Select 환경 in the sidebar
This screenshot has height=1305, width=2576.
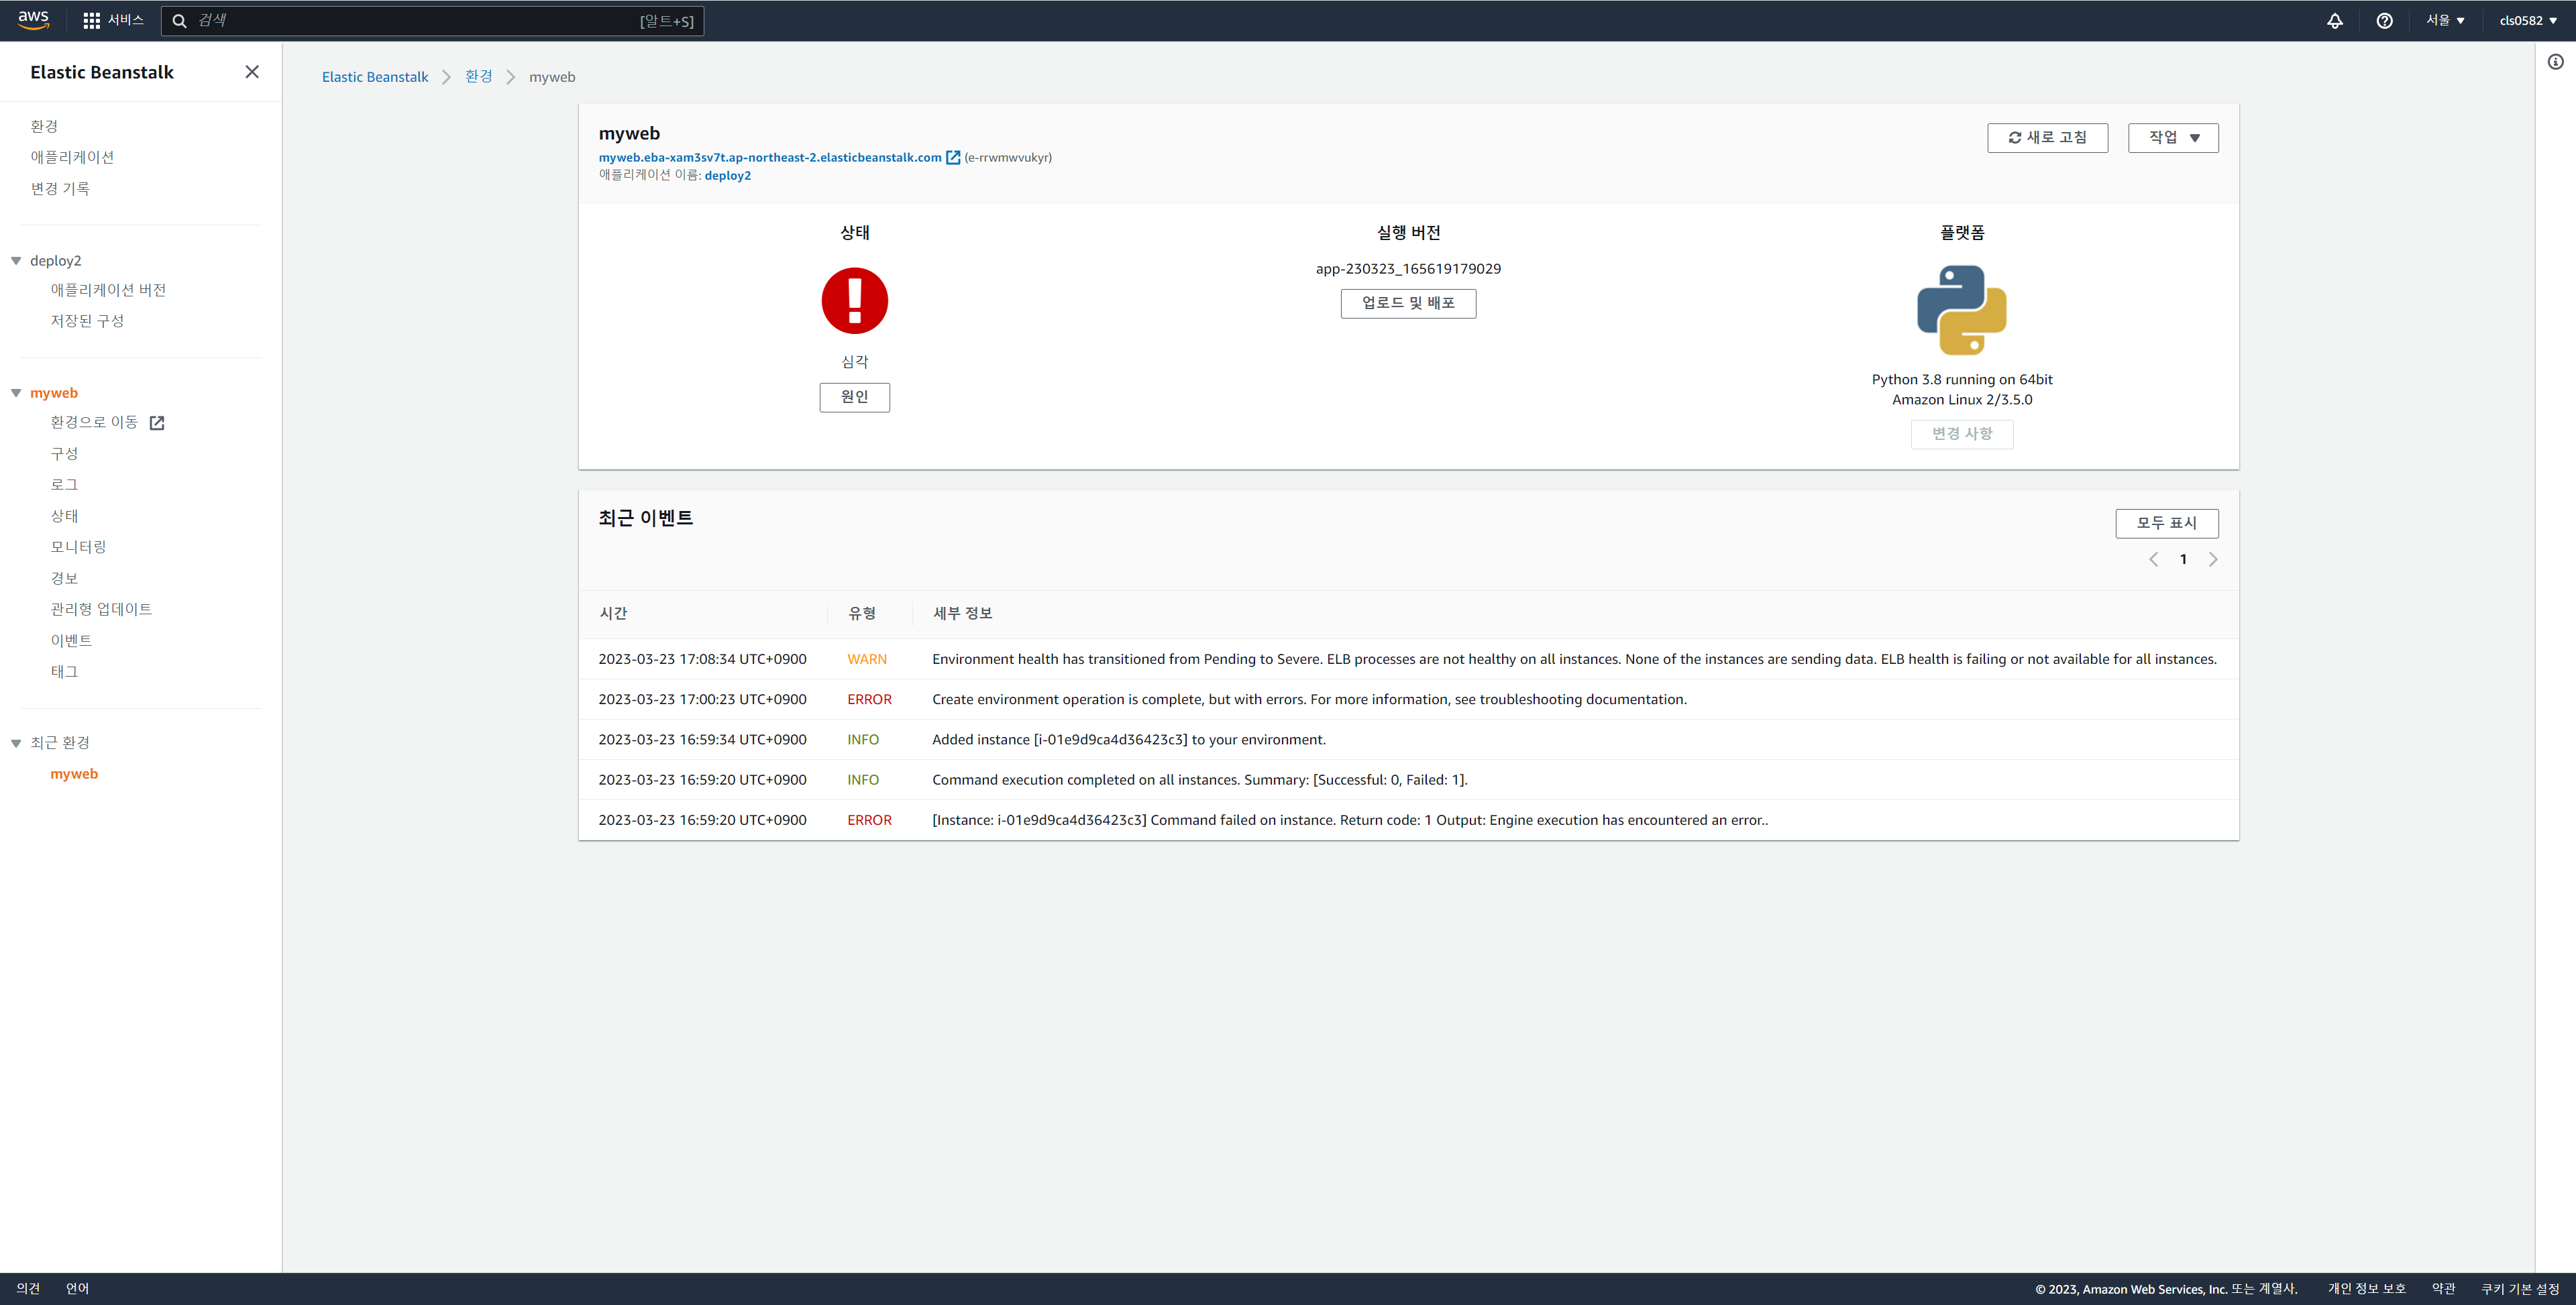coord(44,126)
